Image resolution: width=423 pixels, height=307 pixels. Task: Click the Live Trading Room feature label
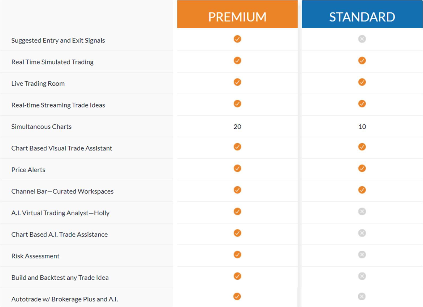[x=38, y=84]
